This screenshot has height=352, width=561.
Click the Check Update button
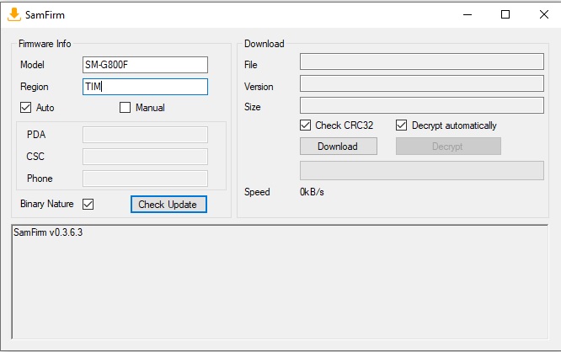pyautogui.click(x=168, y=205)
